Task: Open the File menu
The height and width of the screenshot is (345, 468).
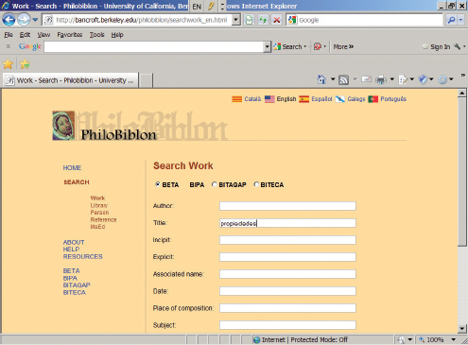Action: (x=9, y=35)
